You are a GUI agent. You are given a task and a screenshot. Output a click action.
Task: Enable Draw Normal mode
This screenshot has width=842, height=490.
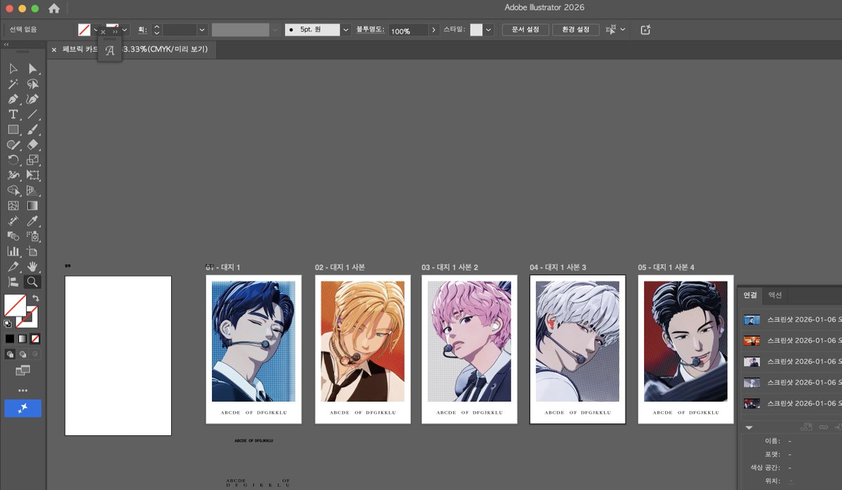click(x=10, y=355)
